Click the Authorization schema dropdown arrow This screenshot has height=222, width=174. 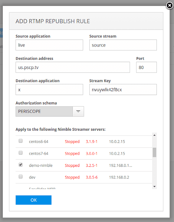[x=78, y=111]
